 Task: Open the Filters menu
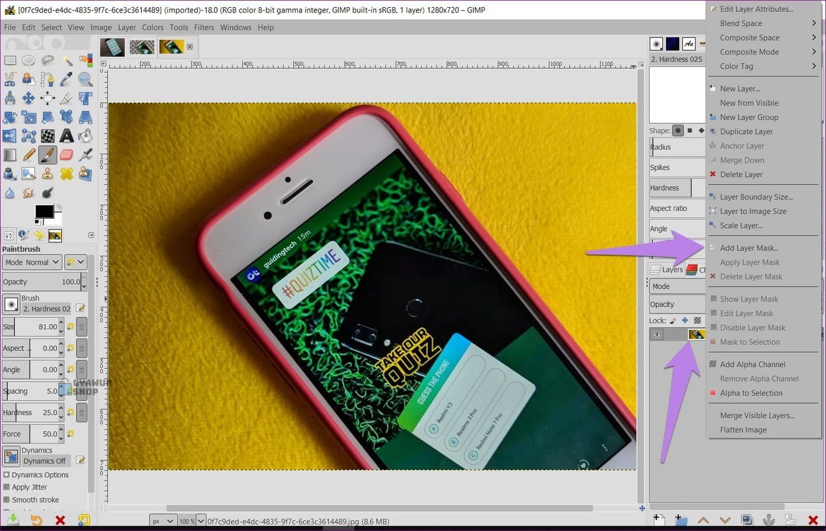tap(204, 27)
